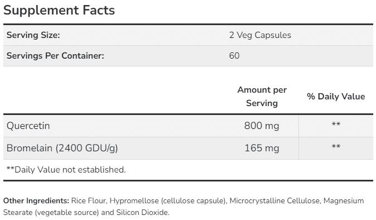Click the 60 servings value

point(234,56)
